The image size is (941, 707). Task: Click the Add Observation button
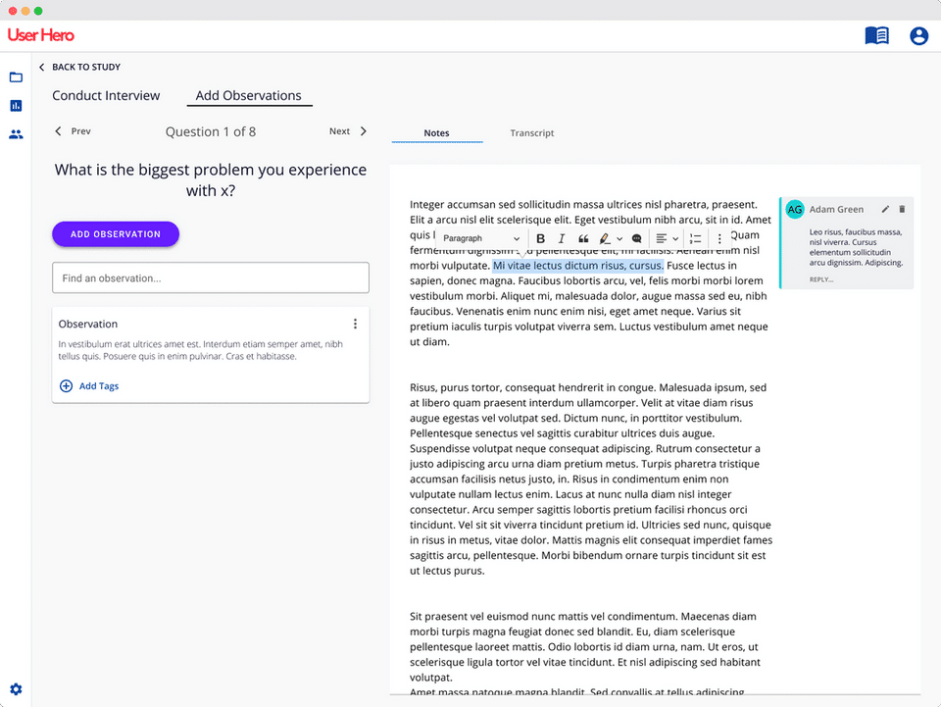click(116, 234)
